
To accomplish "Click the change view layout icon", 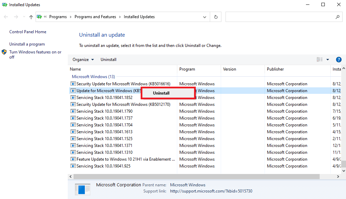I will coord(320,60).
